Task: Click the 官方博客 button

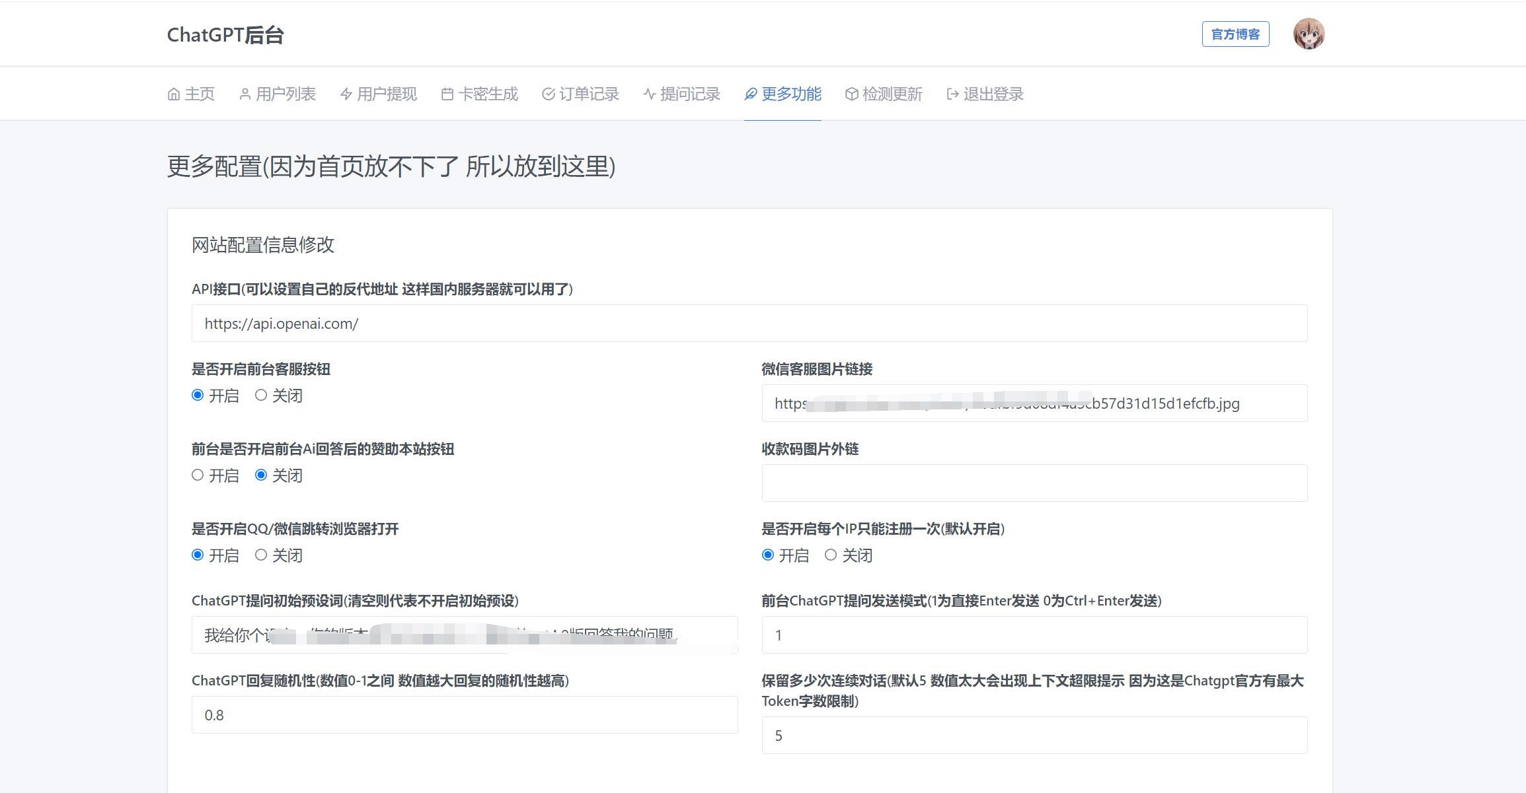Action: click(x=1235, y=34)
